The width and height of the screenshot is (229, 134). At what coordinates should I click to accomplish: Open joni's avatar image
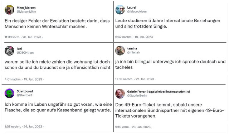tap(10, 51)
